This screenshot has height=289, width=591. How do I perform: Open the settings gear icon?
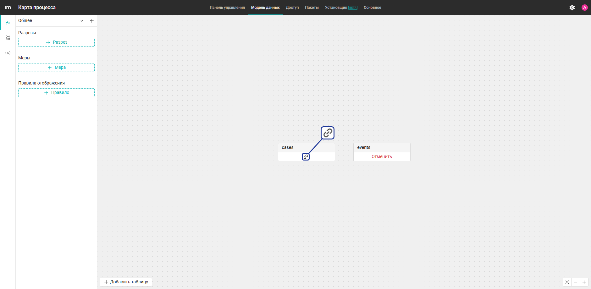tap(572, 8)
